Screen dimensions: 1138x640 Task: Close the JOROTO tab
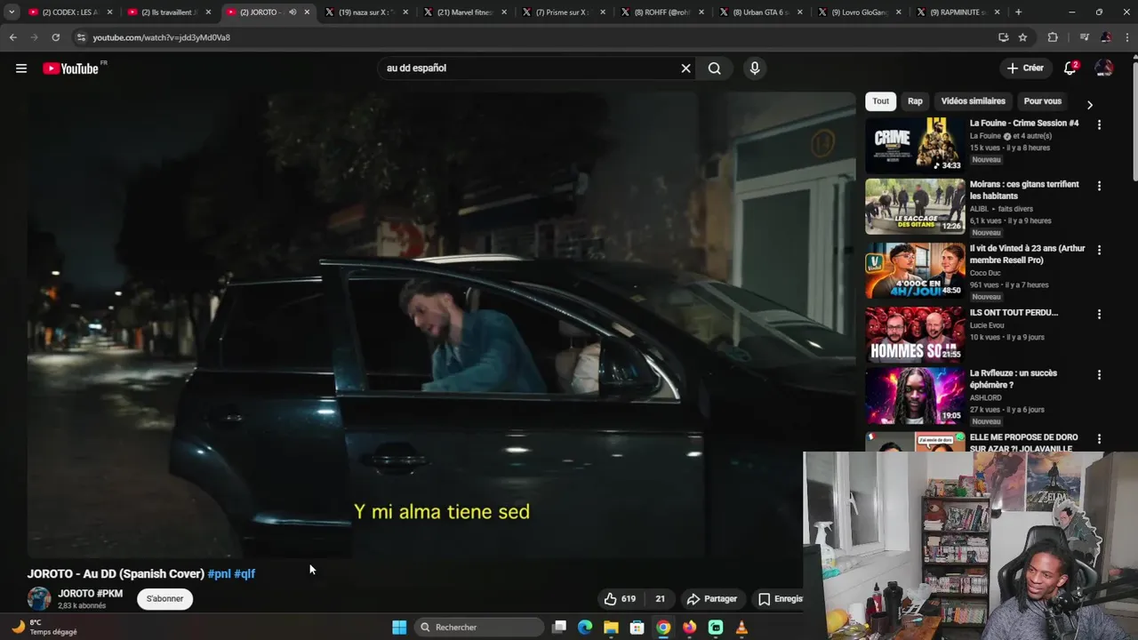point(307,12)
